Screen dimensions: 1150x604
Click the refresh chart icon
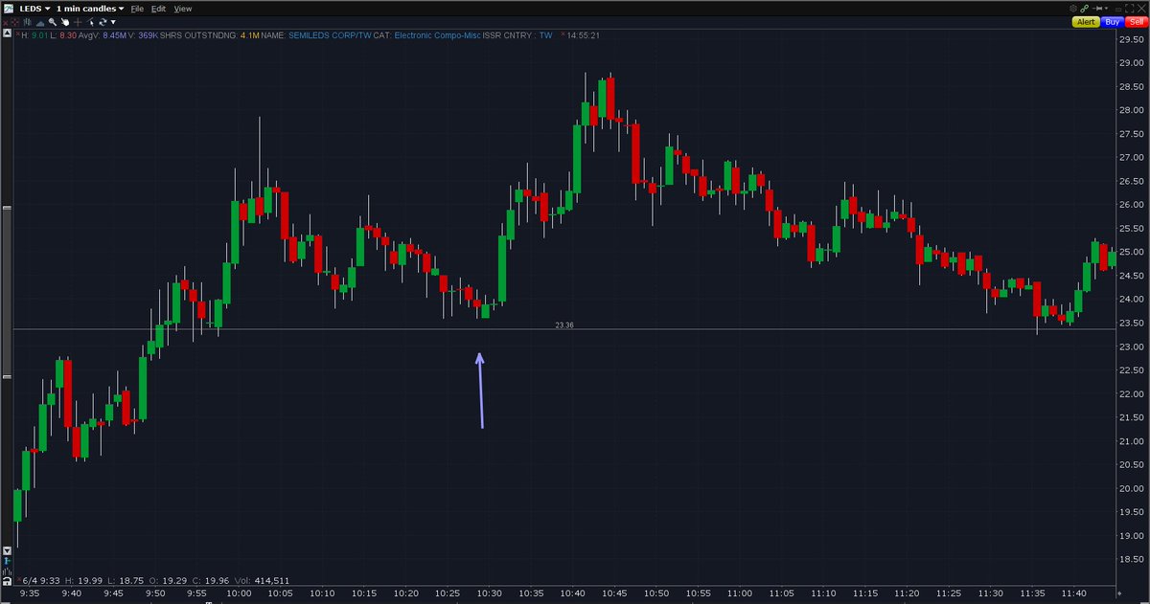click(x=103, y=22)
